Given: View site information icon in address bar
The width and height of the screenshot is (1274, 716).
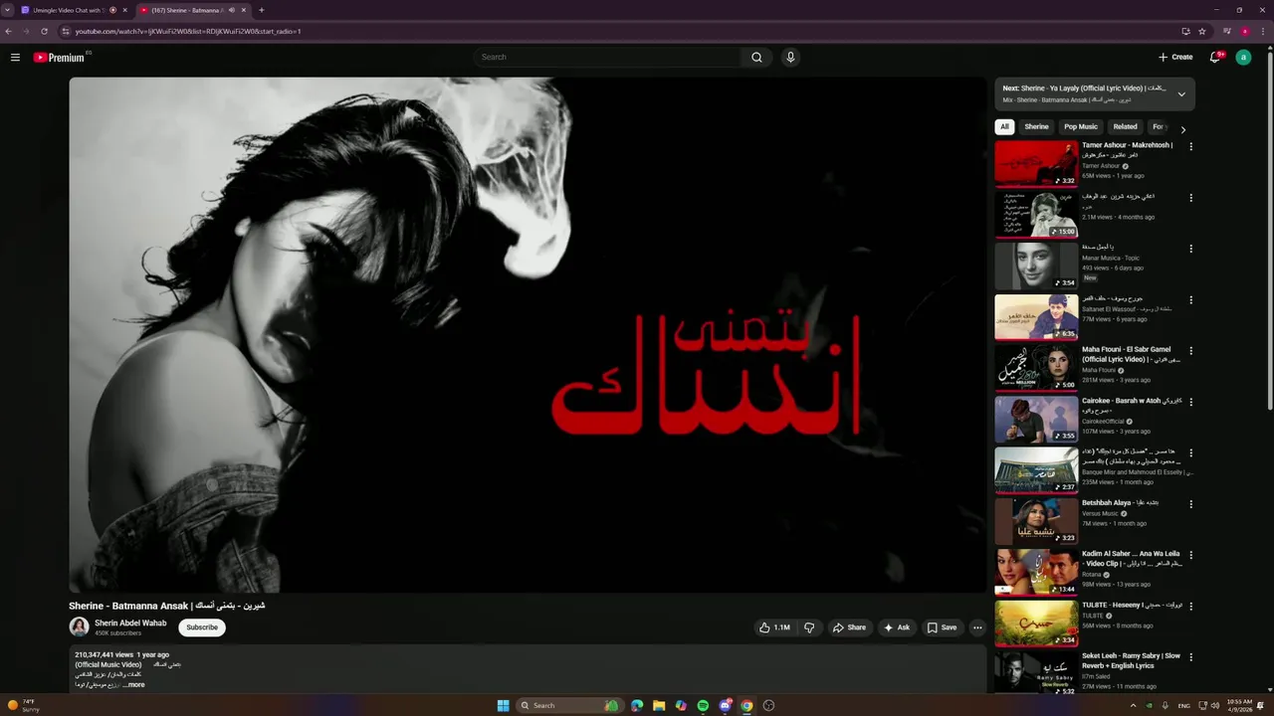Looking at the screenshot, I should 65,31.
